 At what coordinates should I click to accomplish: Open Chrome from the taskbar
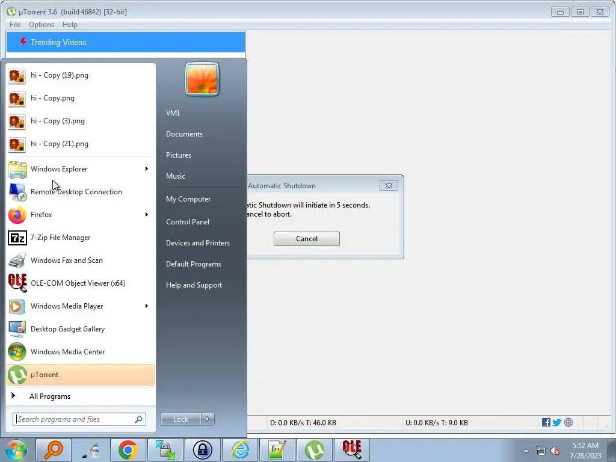pos(128,450)
